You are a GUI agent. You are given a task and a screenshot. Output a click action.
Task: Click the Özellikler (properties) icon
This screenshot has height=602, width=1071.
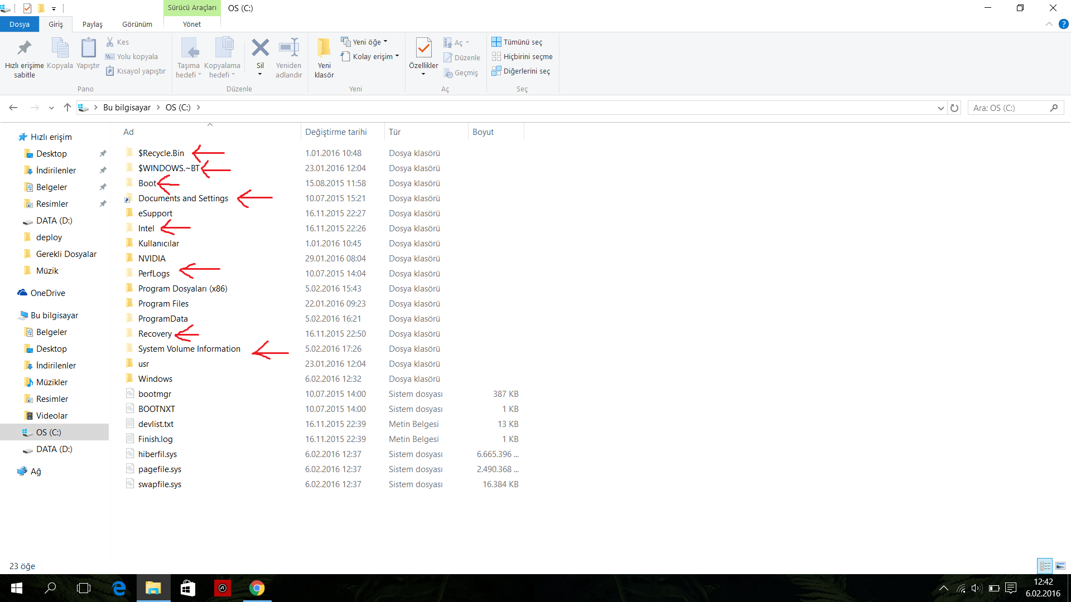click(x=423, y=48)
